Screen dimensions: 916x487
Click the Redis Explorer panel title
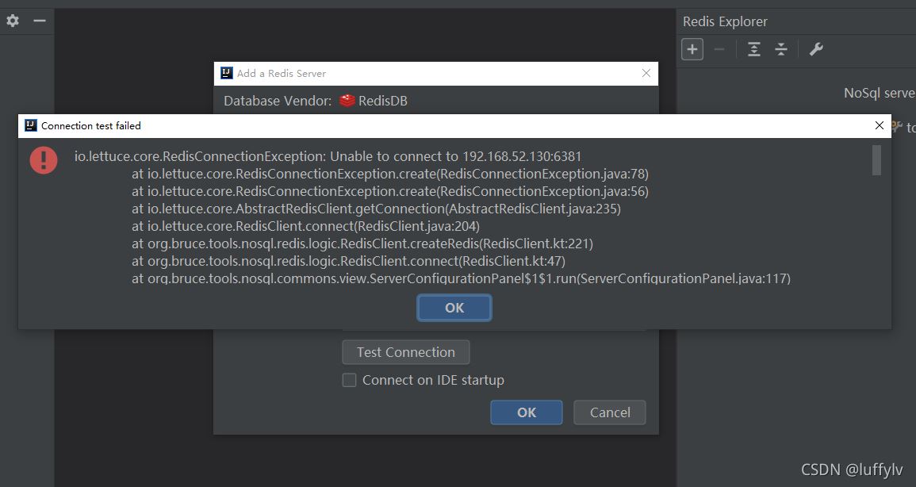click(x=725, y=21)
